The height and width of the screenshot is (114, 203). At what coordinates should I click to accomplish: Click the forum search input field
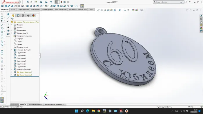[x=168, y=2]
